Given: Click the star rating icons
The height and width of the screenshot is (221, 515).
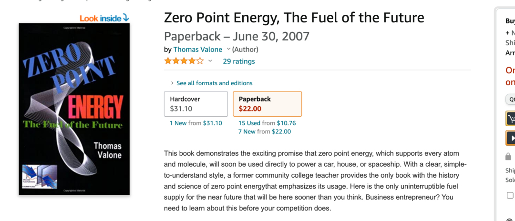Looking at the screenshot, I should click(184, 61).
